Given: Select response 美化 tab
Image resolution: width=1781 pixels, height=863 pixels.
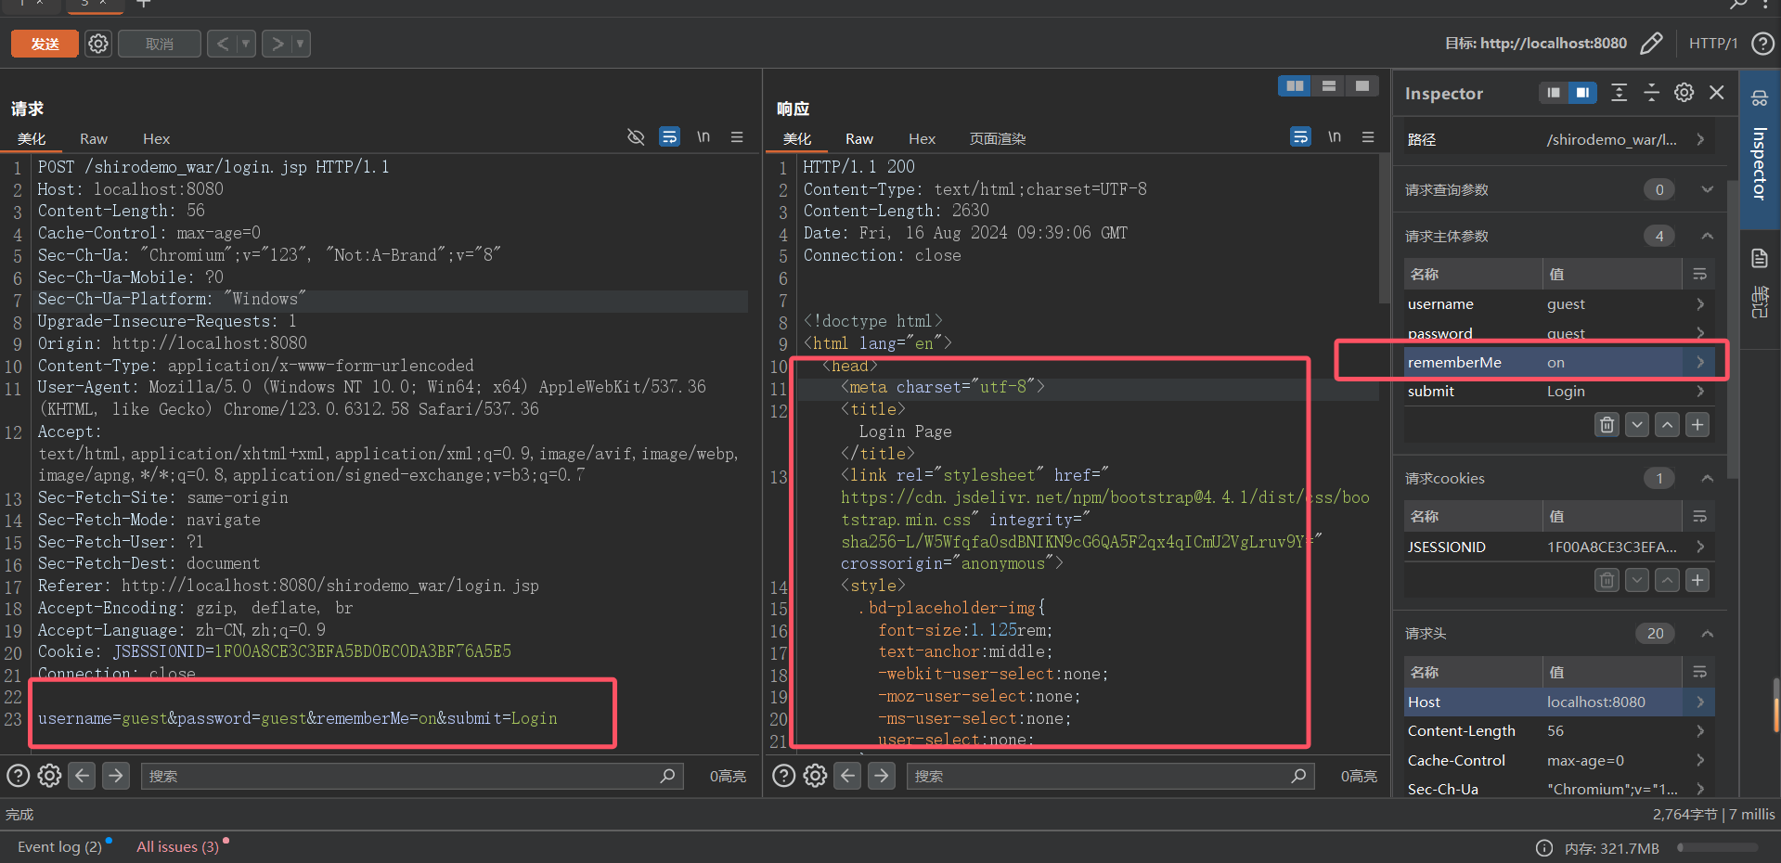Looking at the screenshot, I should click(x=797, y=138).
